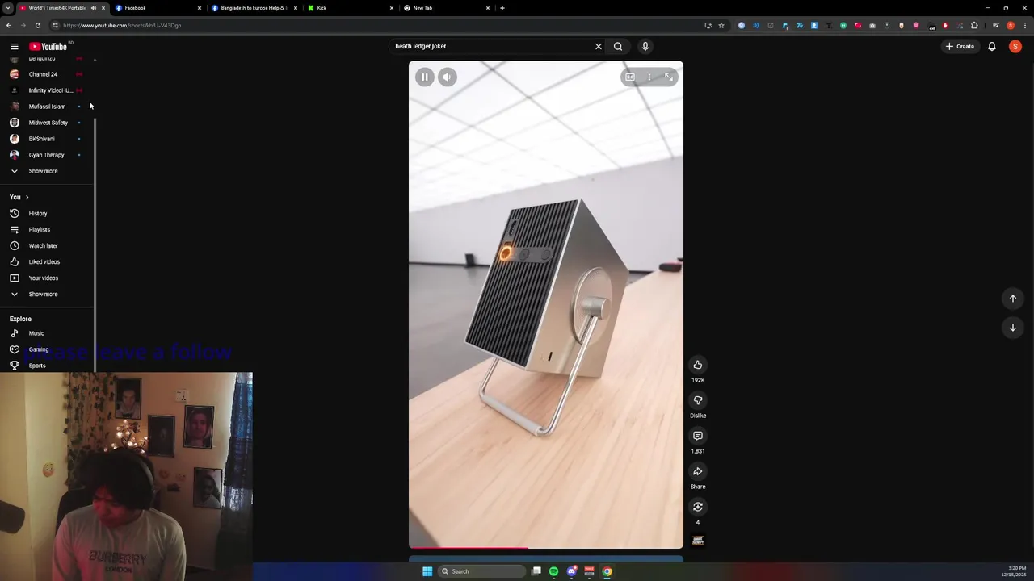Open Spotify from the taskbar

[553, 571]
